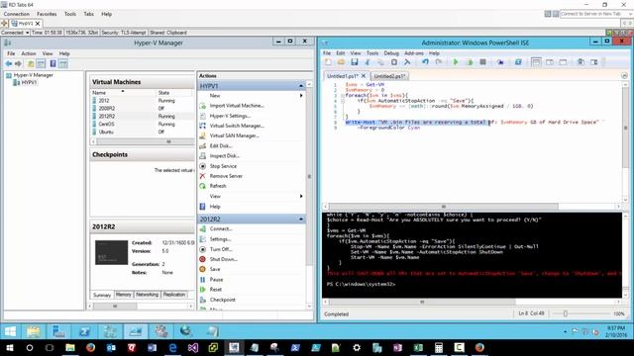Click Edit Disk in Actions pane

tap(221, 145)
